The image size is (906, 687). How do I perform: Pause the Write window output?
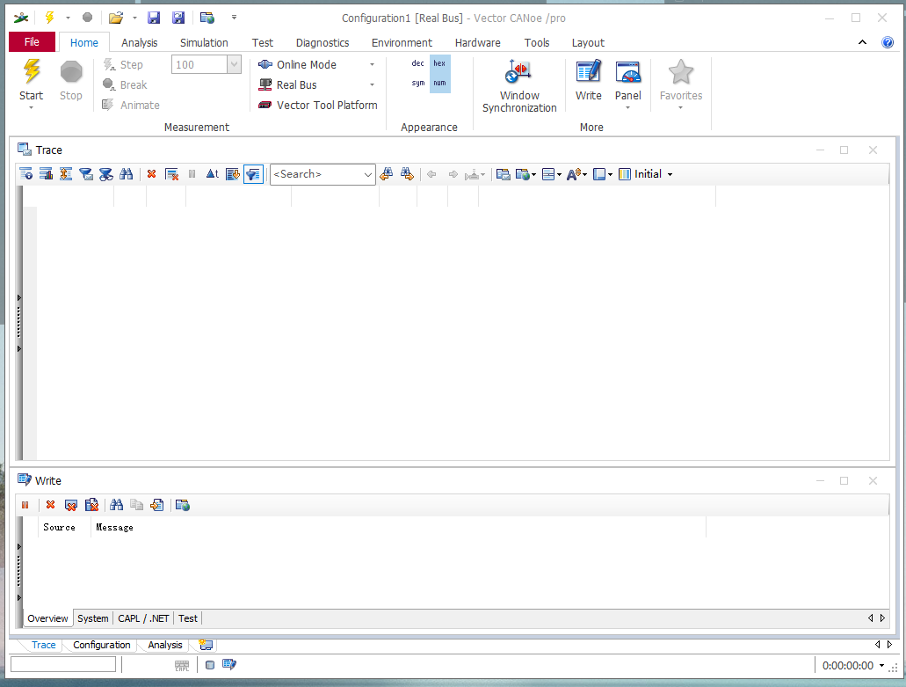25,506
